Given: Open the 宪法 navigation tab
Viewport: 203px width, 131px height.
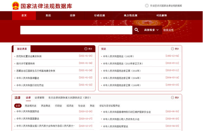Looking at the screenshot, I should click(x=48, y=15).
